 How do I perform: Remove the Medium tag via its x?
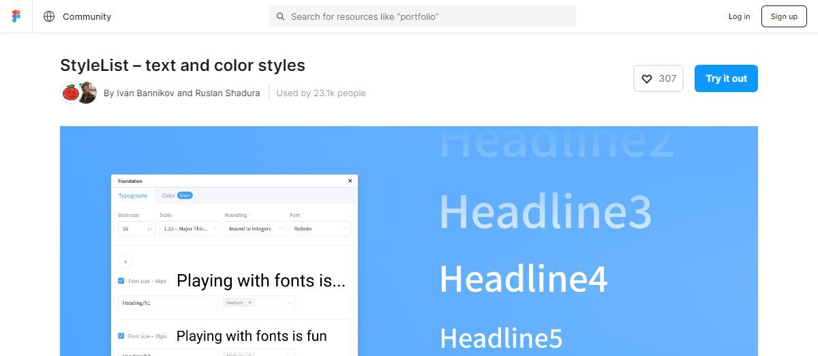click(x=250, y=303)
